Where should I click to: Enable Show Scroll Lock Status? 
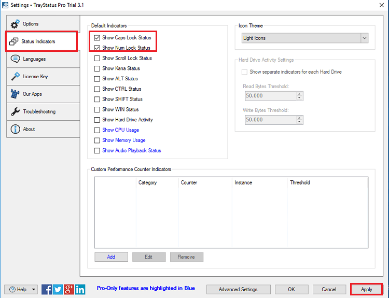97,58
